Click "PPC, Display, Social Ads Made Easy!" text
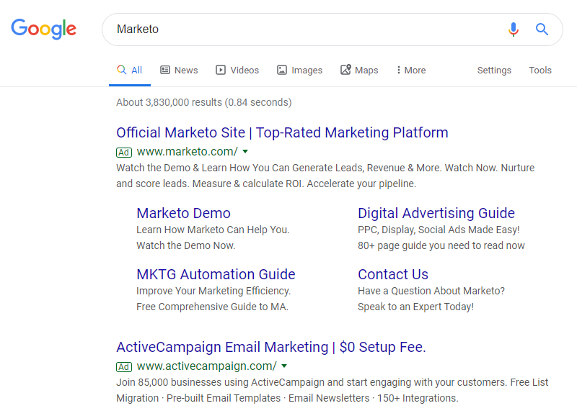Screen dimensions: 577x416 tap(439, 230)
